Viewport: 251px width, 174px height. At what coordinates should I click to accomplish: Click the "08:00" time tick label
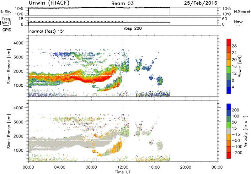click(91, 167)
